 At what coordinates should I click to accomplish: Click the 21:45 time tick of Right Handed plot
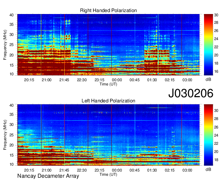[64, 80]
